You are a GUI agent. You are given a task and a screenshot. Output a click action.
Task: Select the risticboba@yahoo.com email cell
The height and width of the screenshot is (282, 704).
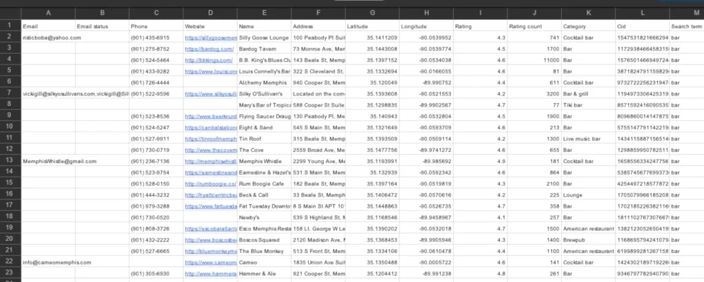click(x=48, y=38)
